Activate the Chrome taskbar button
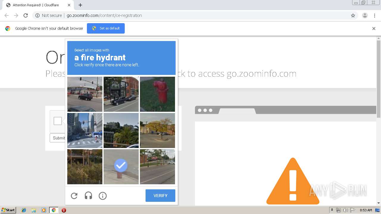The width and height of the screenshot is (381, 214). click(54, 210)
